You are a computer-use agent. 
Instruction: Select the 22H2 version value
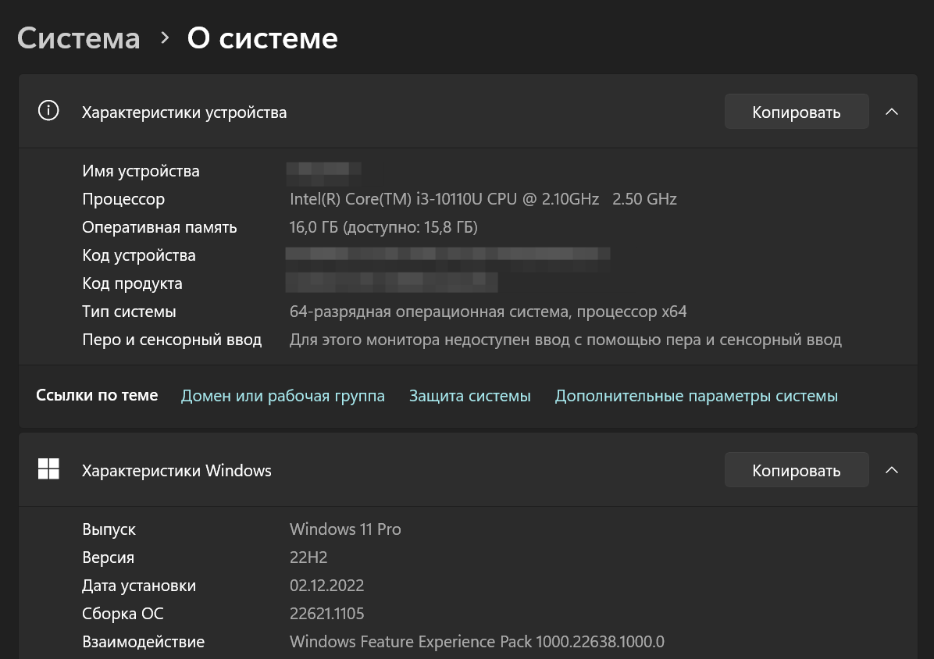pyautogui.click(x=308, y=557)
